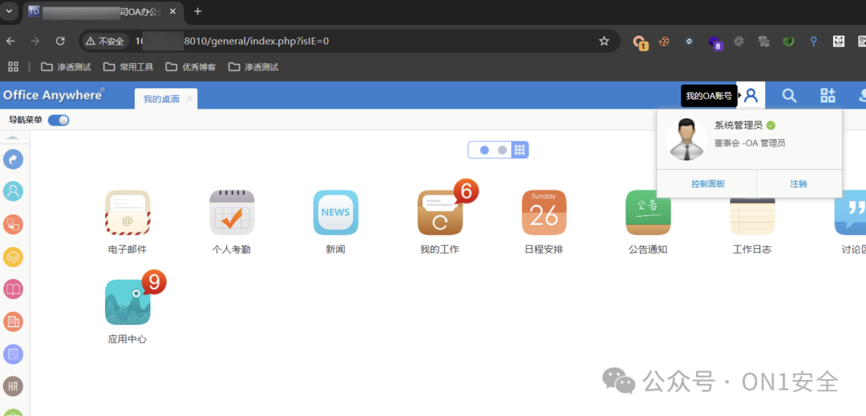Click the cookie extension icon
866x416 pixels.
click(x=664, y=41)
